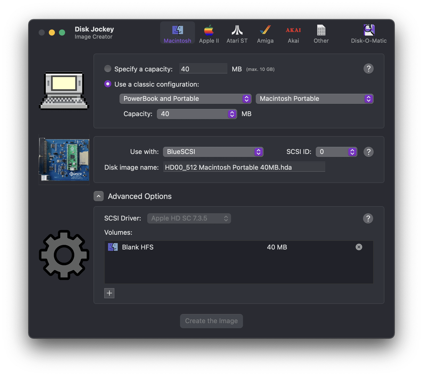Open the Macintosh Portable model dropdown

[x=314, y=99]
